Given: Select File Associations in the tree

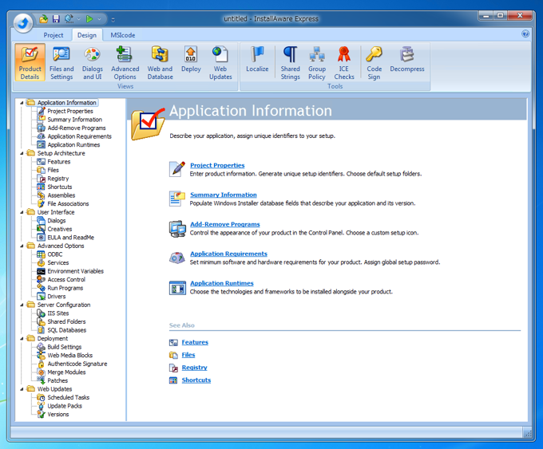Looking at the screenshot, I should (x=68, y=203).
